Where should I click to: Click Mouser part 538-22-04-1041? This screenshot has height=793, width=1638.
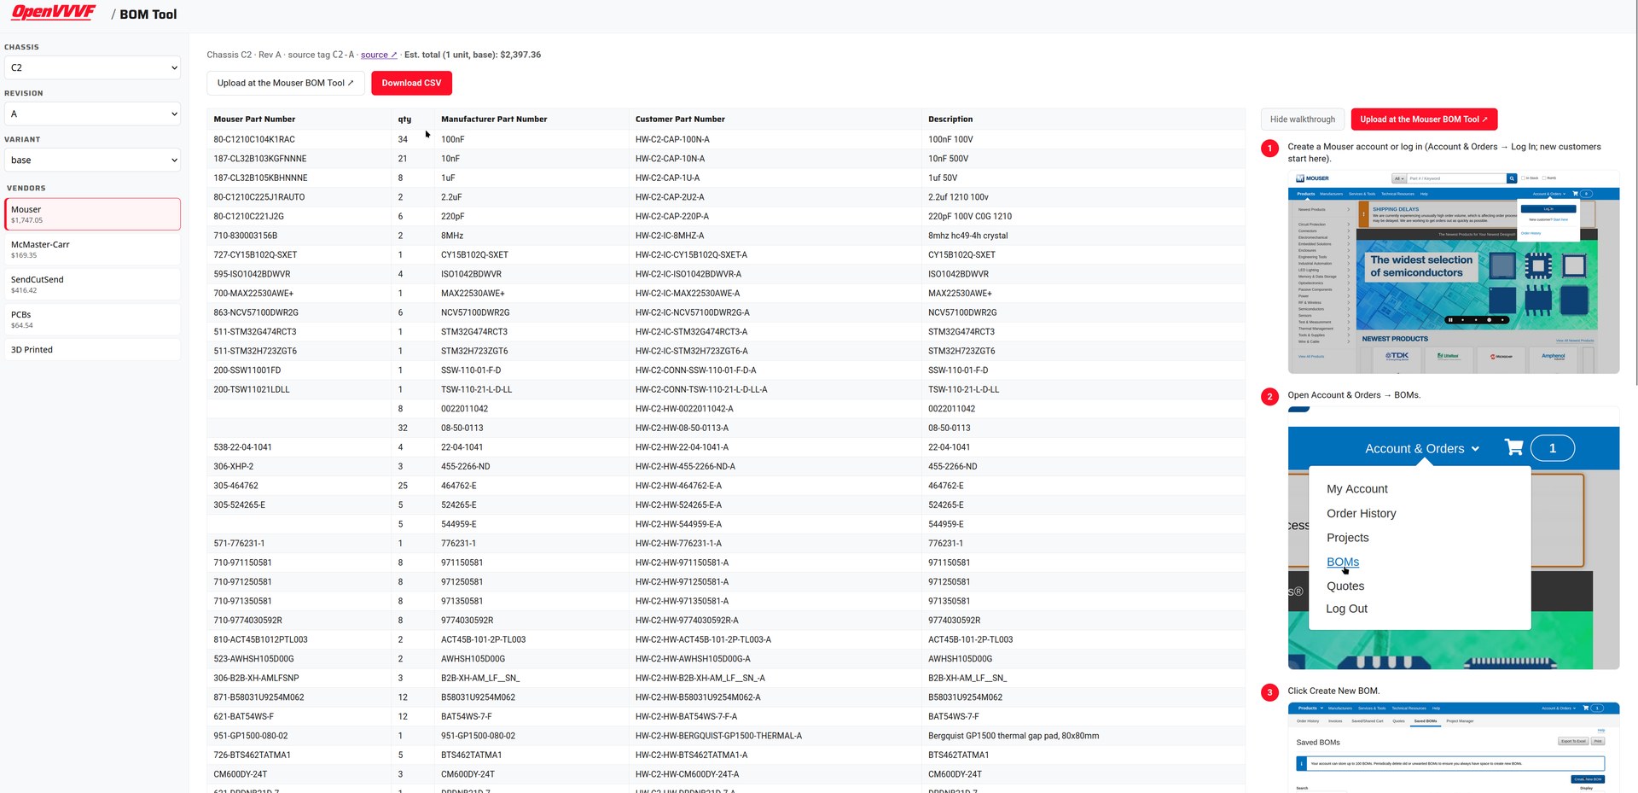[242, 447]
